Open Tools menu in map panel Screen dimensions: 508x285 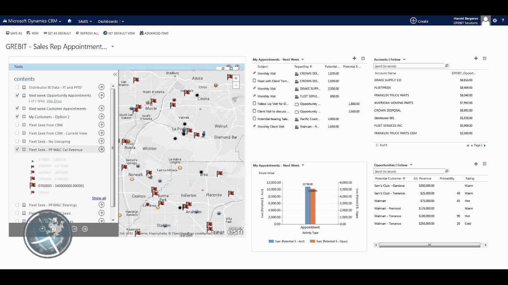[18, 67]
